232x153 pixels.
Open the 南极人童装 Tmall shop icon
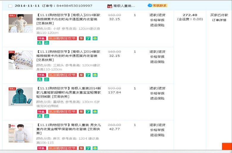point(110,6)
